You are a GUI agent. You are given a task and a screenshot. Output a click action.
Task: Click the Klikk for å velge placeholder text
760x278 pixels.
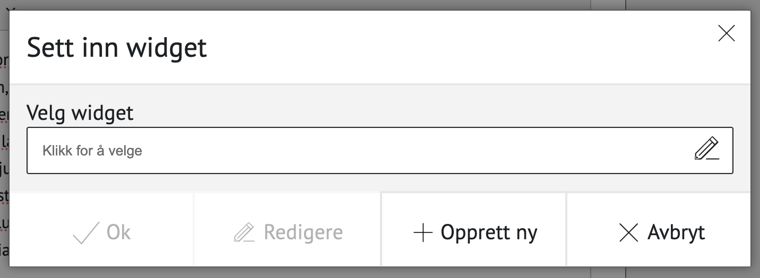(92, 151)
